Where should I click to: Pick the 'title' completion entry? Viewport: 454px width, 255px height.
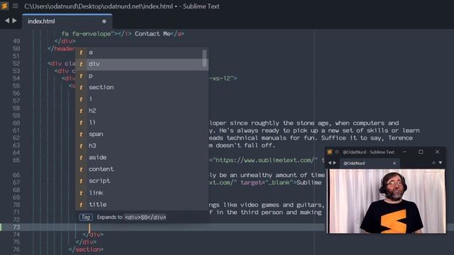point(142,205)
